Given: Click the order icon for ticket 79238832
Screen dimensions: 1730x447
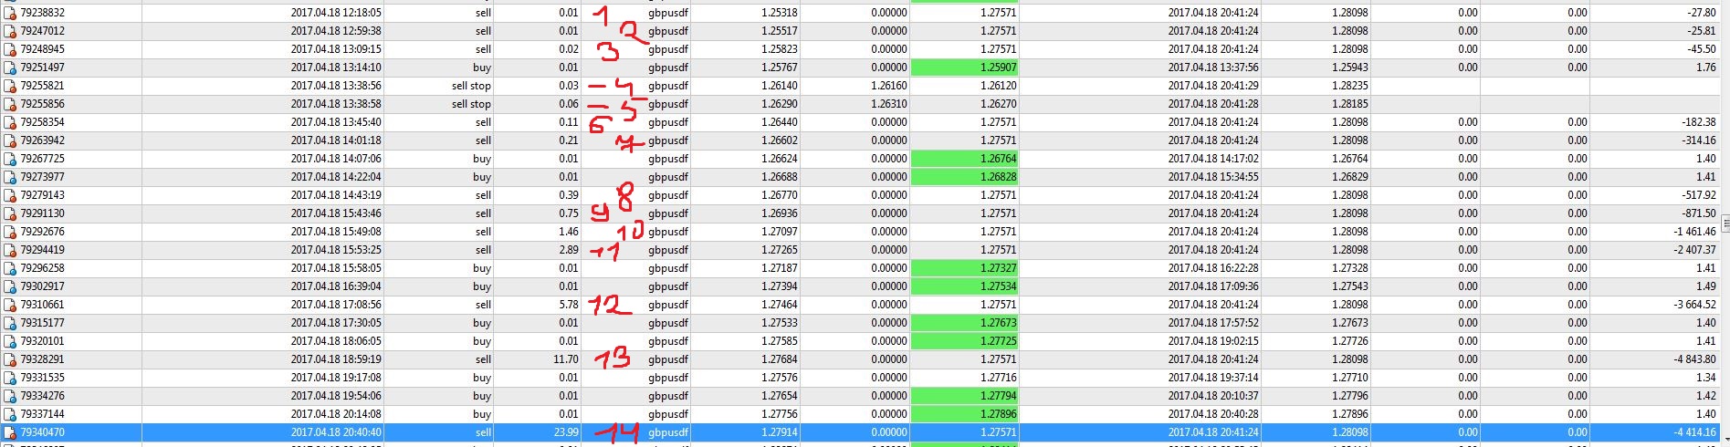Looking at the screenshot, I should click(x=10, y=13).
